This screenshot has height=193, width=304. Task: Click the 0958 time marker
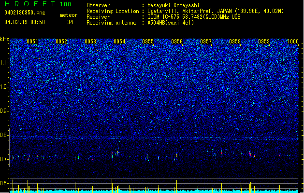pos(235,41)
